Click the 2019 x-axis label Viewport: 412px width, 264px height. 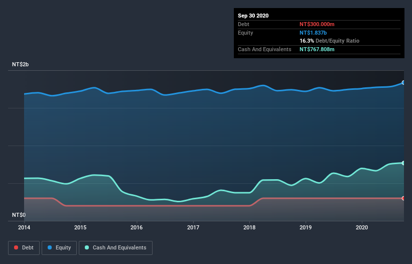306,227
